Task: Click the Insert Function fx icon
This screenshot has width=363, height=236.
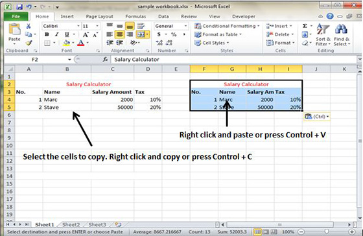Action: point(105,60)
